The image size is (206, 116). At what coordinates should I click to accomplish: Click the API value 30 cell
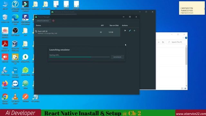click(101, 32)
